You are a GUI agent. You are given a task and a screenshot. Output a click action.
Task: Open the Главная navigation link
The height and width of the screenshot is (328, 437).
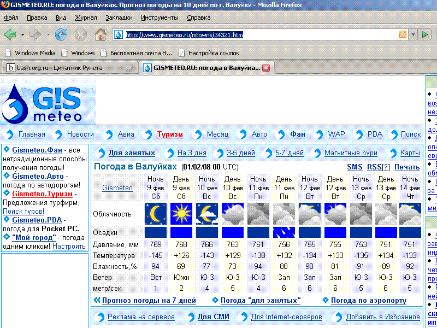tap(32, 134)
